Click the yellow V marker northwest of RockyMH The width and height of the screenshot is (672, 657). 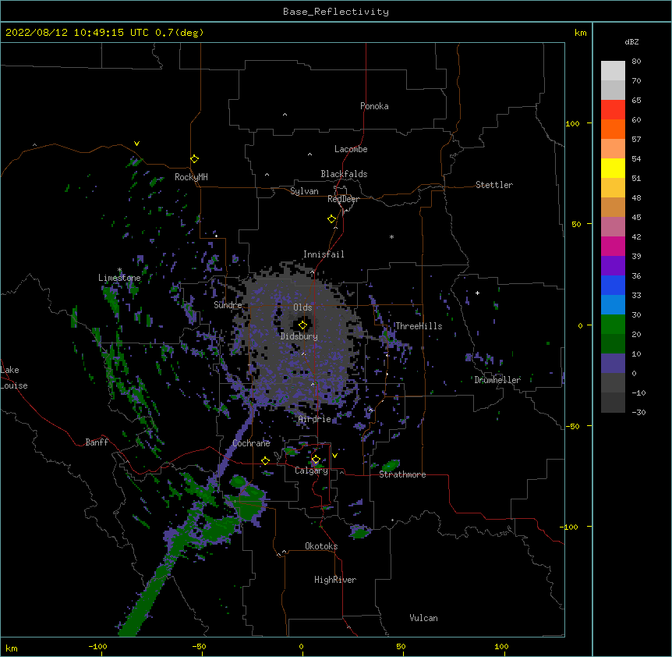coord(136,144)
